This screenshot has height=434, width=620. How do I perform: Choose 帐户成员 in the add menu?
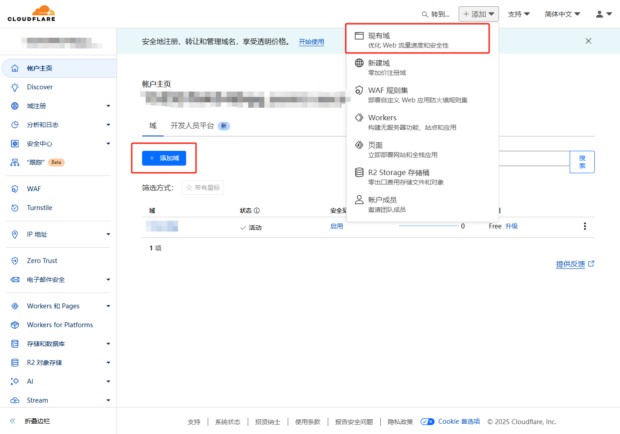[x=422, y=204]
